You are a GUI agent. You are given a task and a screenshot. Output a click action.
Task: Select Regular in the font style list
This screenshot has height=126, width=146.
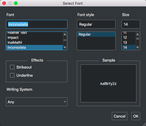(96, 34)
